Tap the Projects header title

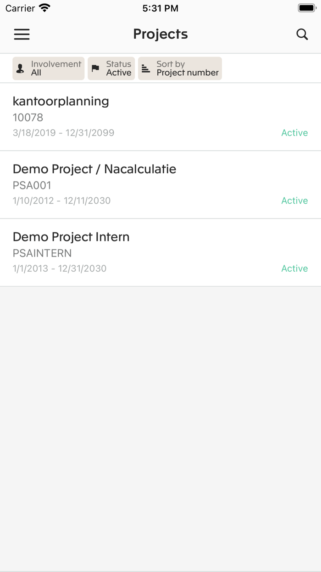click(160, 34)
